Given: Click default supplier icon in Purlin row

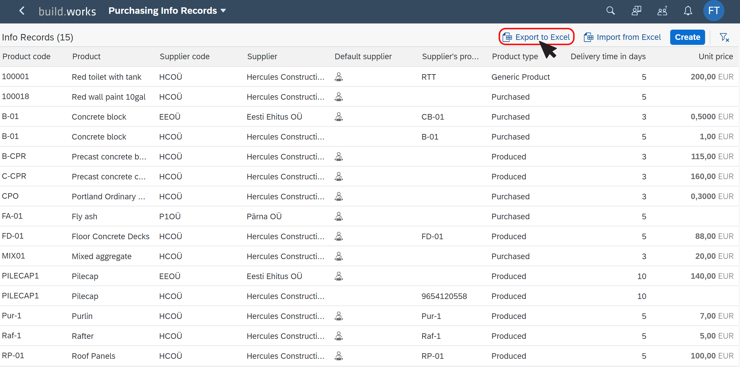Looking at the screenshot, I should point(339,316).
